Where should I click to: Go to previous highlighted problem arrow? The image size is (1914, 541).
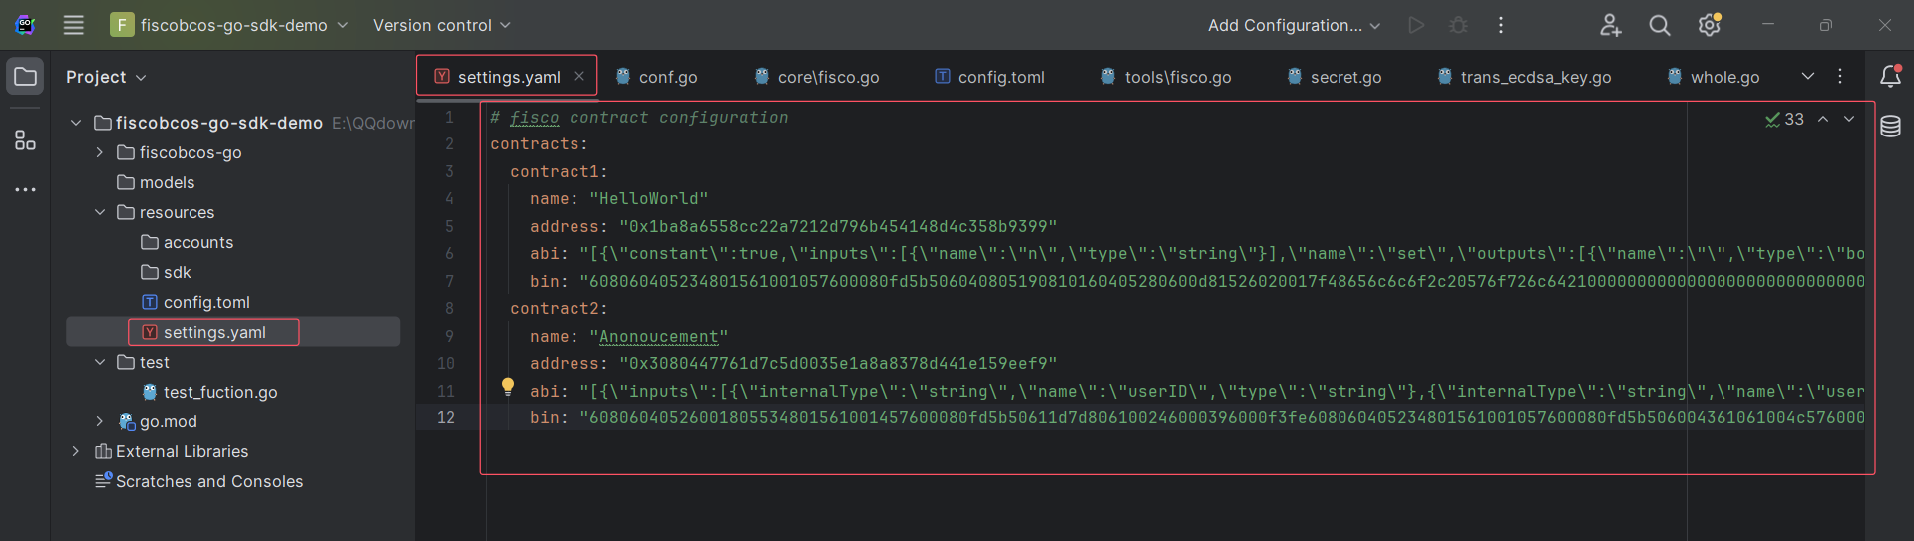pos(1823,119)
